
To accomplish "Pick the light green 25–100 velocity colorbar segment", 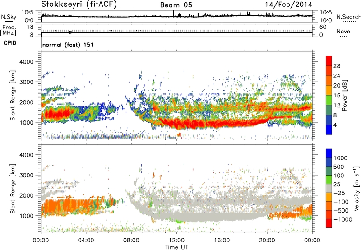I will point(329,180).
